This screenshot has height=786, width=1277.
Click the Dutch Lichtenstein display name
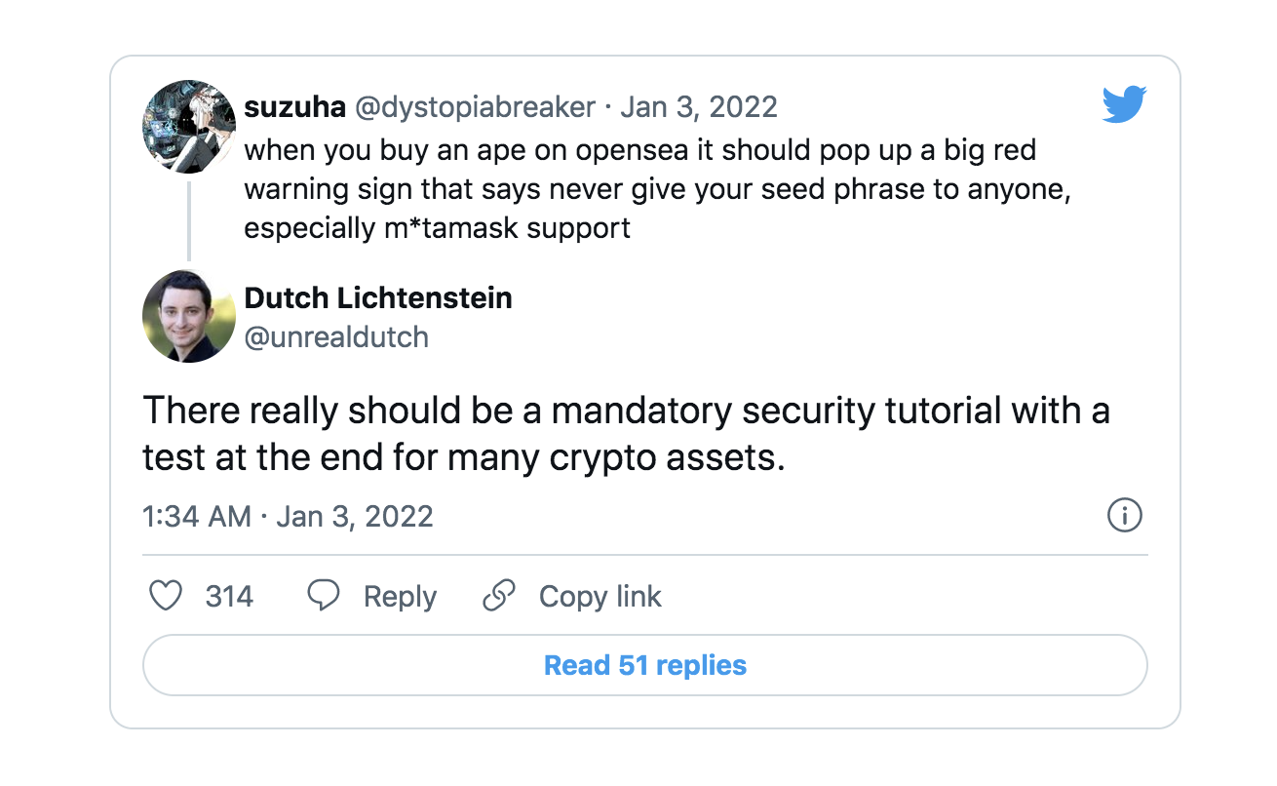pos(378,297)
